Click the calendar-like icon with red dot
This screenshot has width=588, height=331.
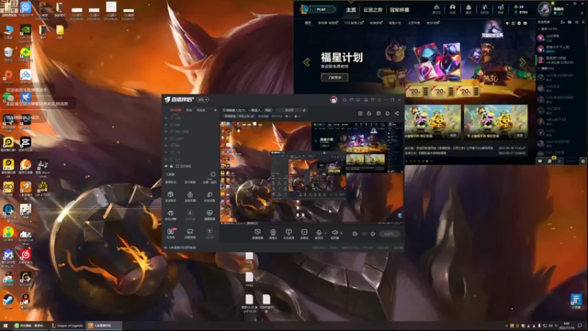360,113
